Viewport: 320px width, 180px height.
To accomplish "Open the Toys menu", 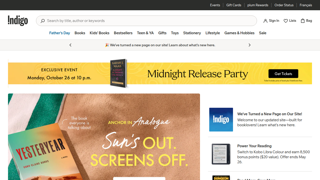I will click(x=175, y=33).
